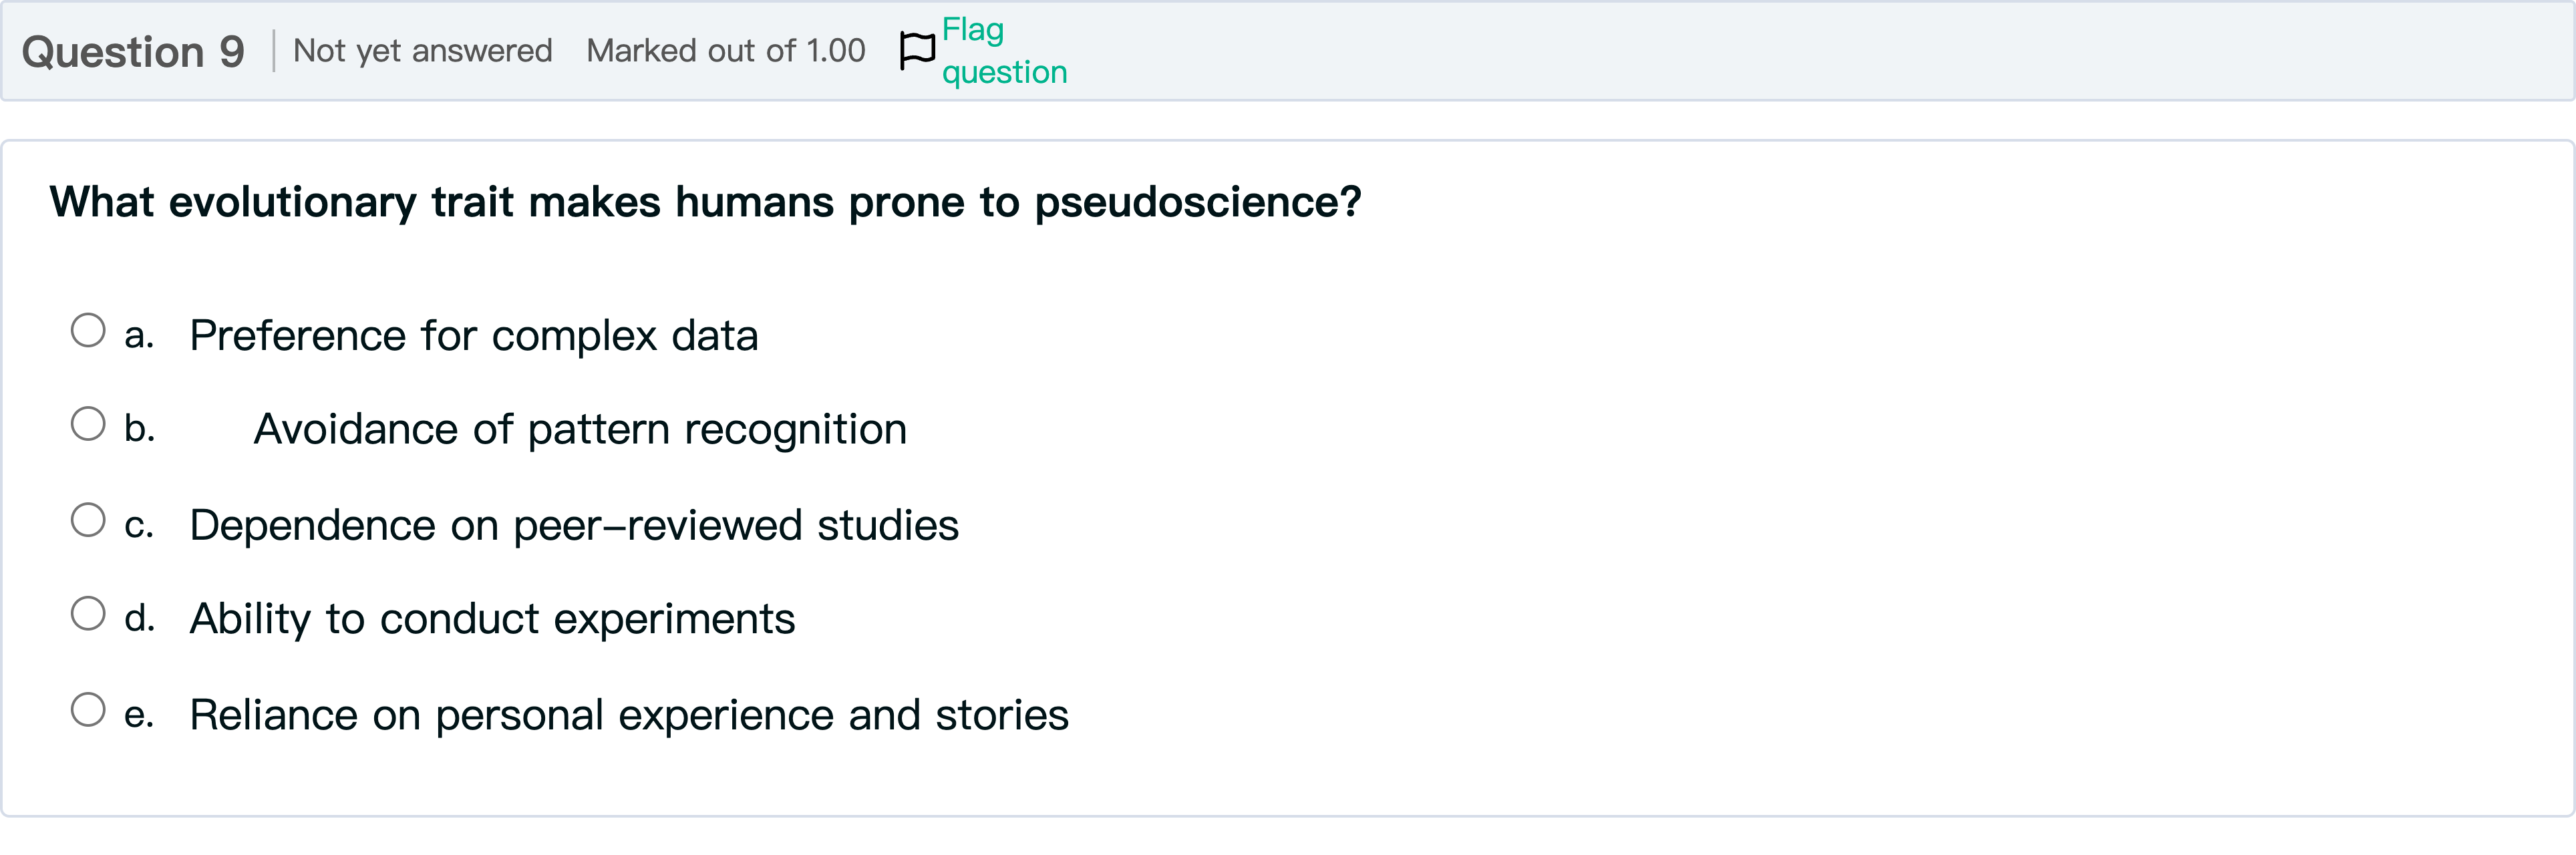2576x855 pixels.
Task: Select the radio button for option a
Action: click(x=88, y=331)
